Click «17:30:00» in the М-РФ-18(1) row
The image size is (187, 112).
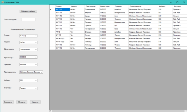tap(107, 38)
